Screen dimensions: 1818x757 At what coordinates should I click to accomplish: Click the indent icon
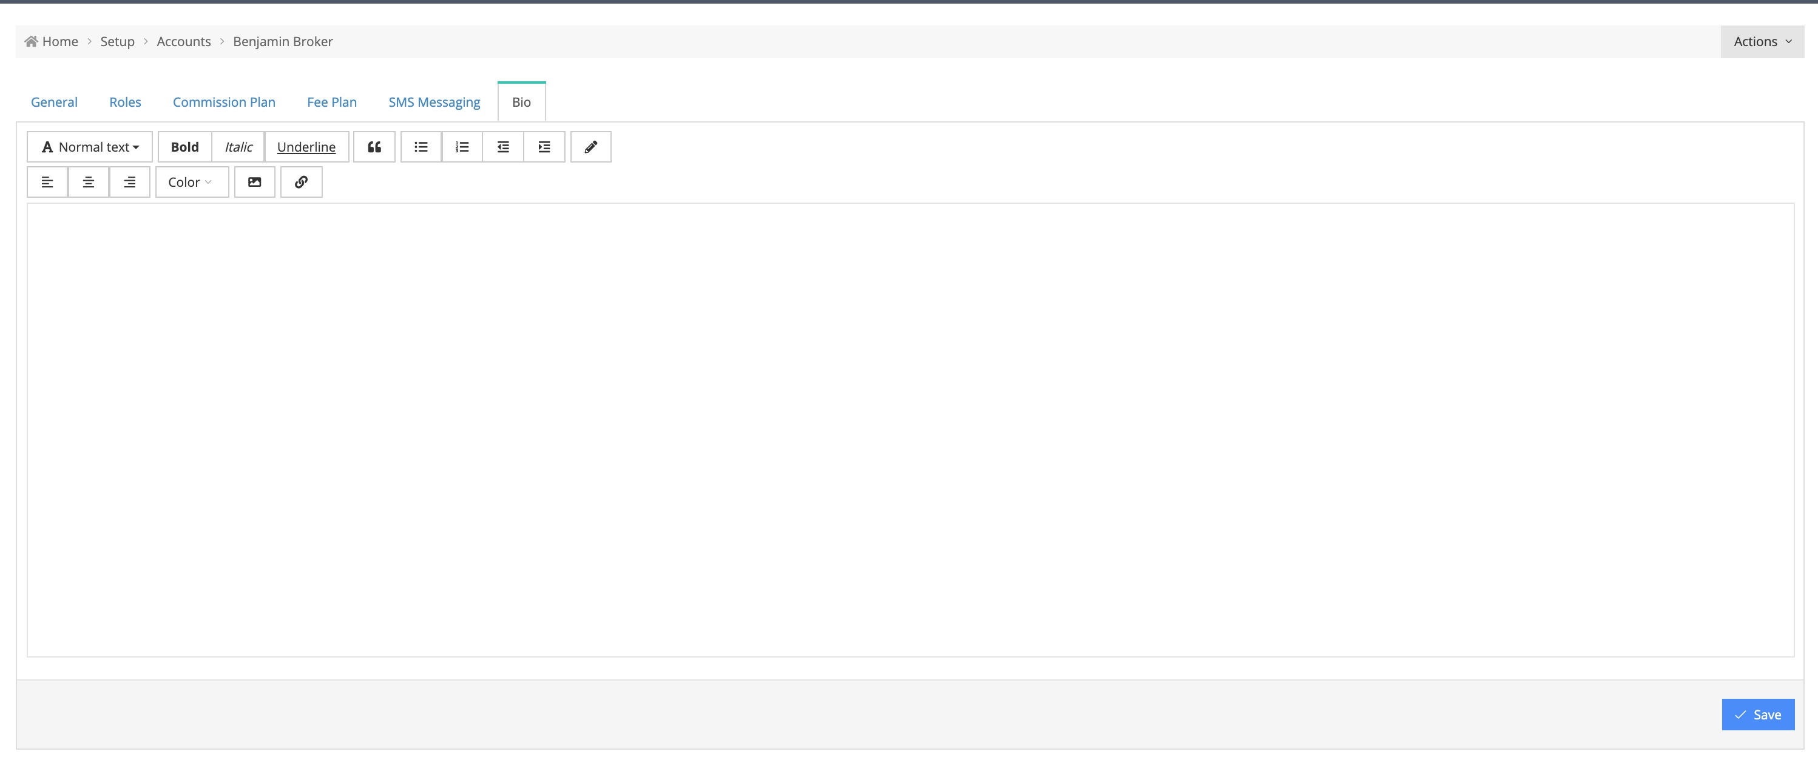[544, 147]
